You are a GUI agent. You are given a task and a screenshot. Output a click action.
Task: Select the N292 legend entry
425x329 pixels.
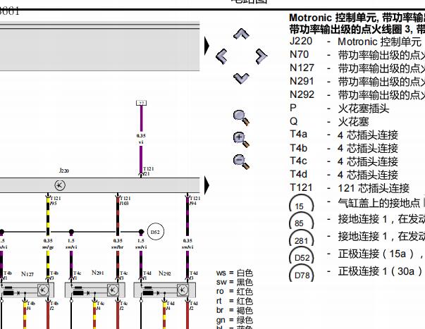(357, 94)
